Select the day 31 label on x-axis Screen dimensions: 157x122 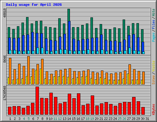click(x=147, y=119)
